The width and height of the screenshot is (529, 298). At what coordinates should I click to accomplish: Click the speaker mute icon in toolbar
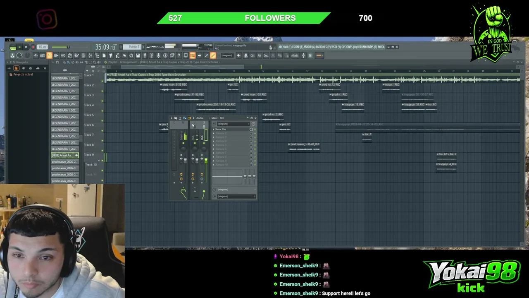coord(239,55)
